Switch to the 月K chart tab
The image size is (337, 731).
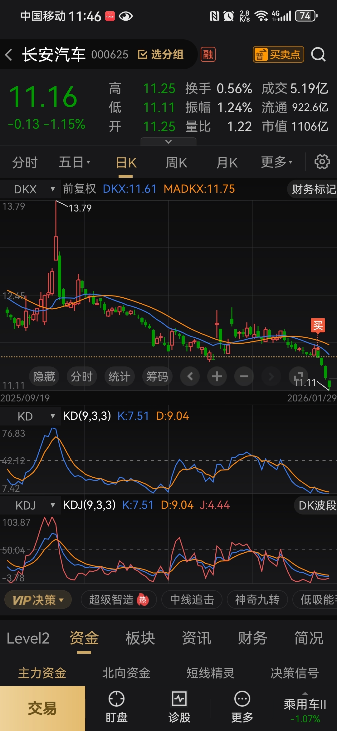(x=227, y=162)
